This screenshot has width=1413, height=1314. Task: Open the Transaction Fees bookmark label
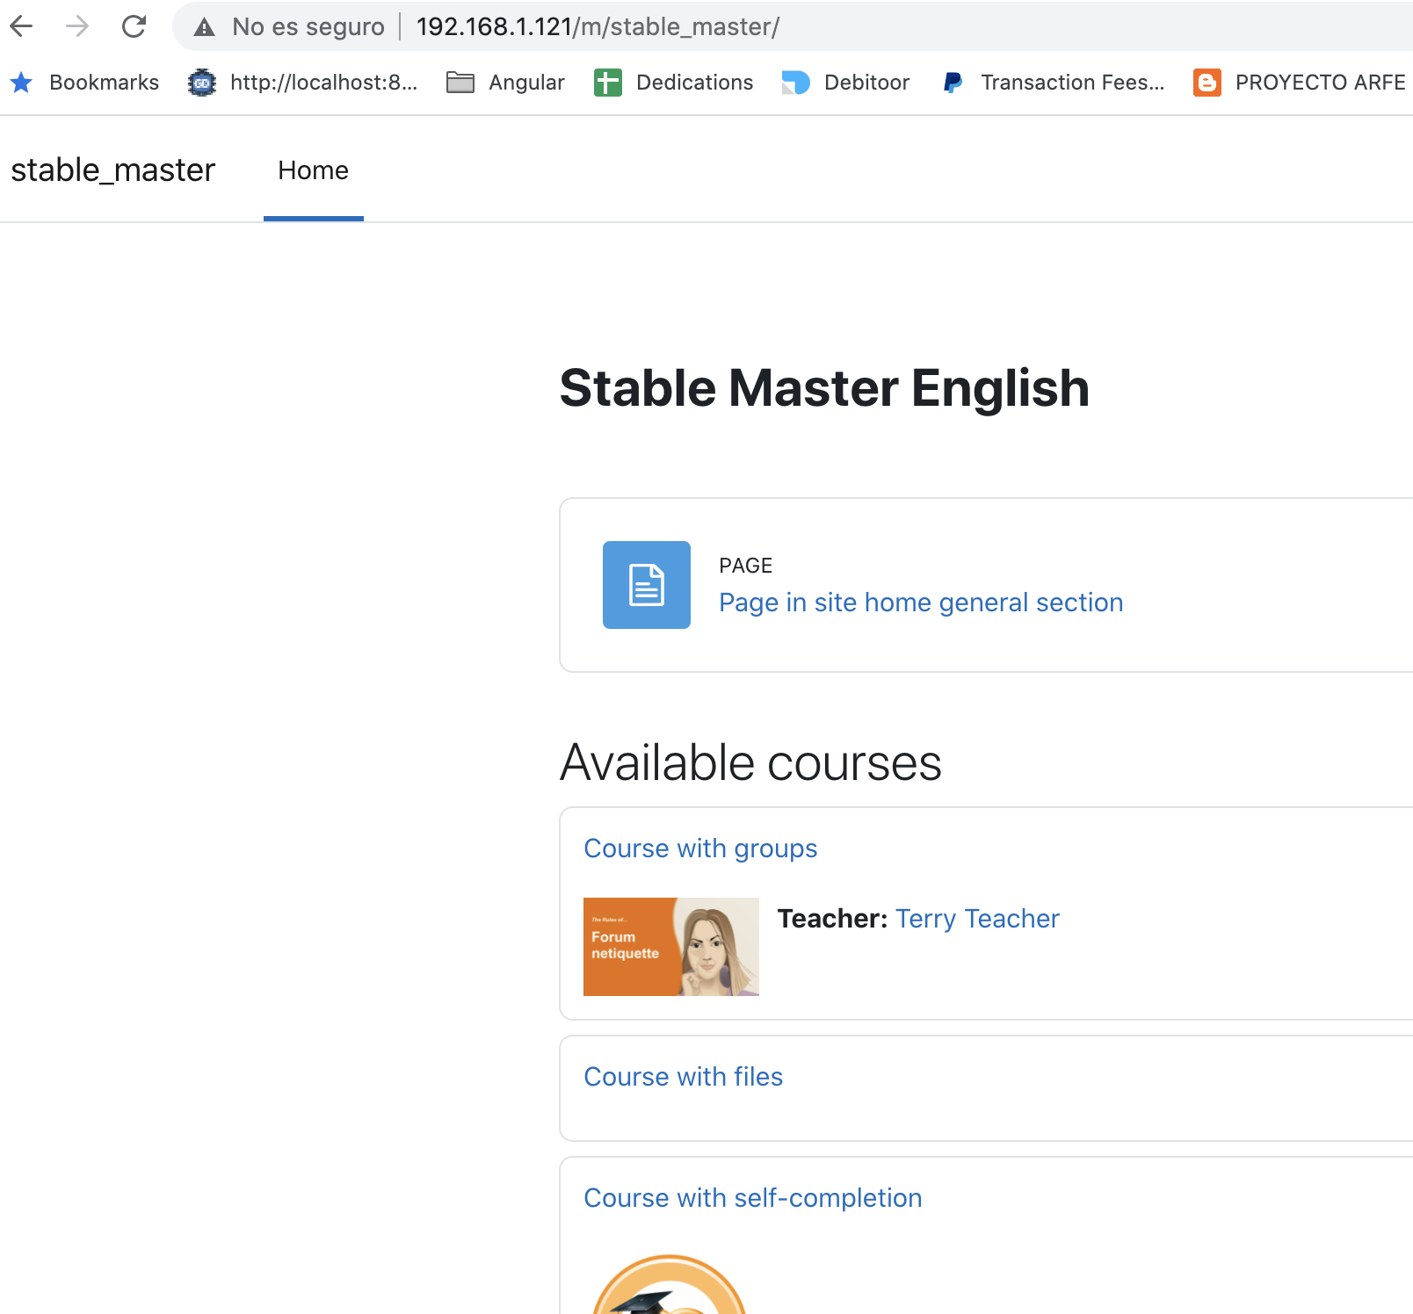[1073, 83]
